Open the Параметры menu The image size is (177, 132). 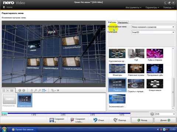pos(152,7)
